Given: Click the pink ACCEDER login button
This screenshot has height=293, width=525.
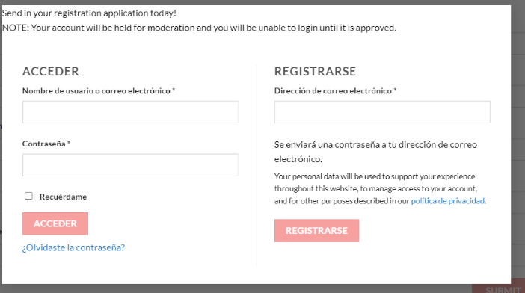Looking at the screenshot, I should [x=55, y=223].
